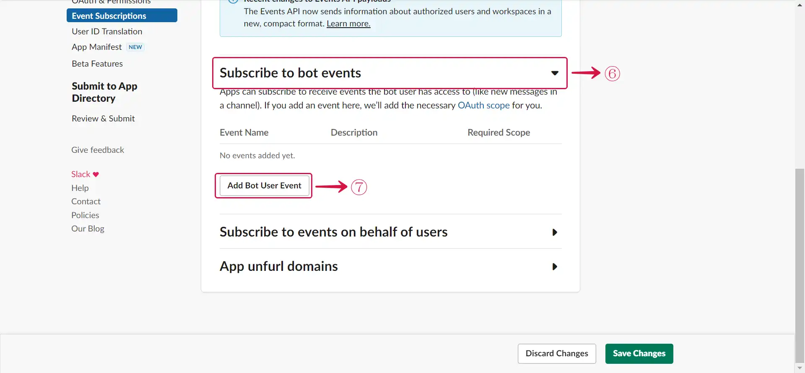Open the Policies link

coord(85,215)
